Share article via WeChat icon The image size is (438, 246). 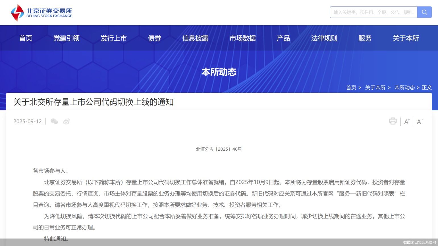54,121
